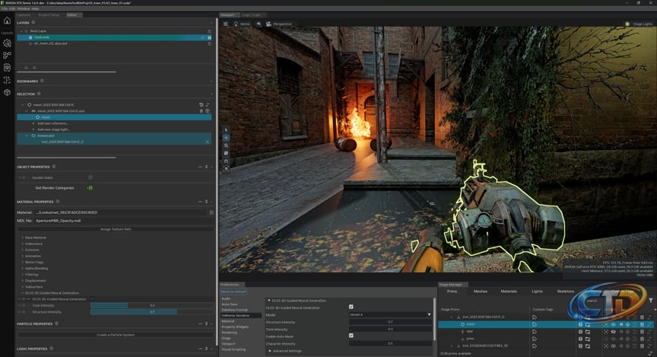
Task: Expand the Base Material group
Action: (x=22, y=237)
